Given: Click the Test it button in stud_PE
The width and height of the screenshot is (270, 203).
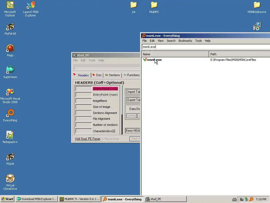Looking at the screenshot, I should click(135, 139).
